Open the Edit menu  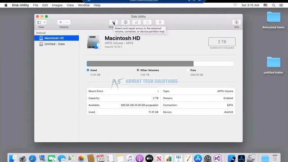click(x=45, y=5)
